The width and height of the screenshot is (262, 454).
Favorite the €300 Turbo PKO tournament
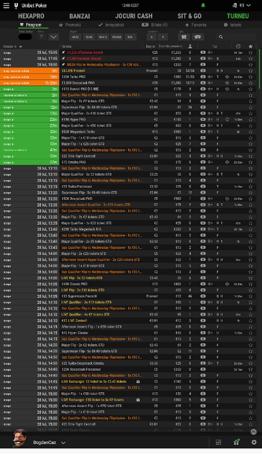click(250, 77)
